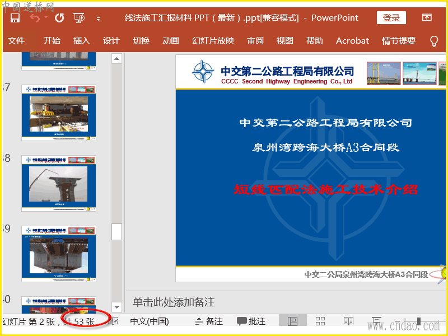Open the Acrobat tab

click(x=352, y=40)
